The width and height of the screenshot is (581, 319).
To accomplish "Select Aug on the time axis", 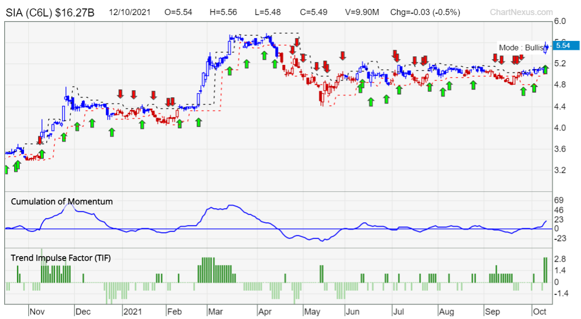I will [446, 311].
